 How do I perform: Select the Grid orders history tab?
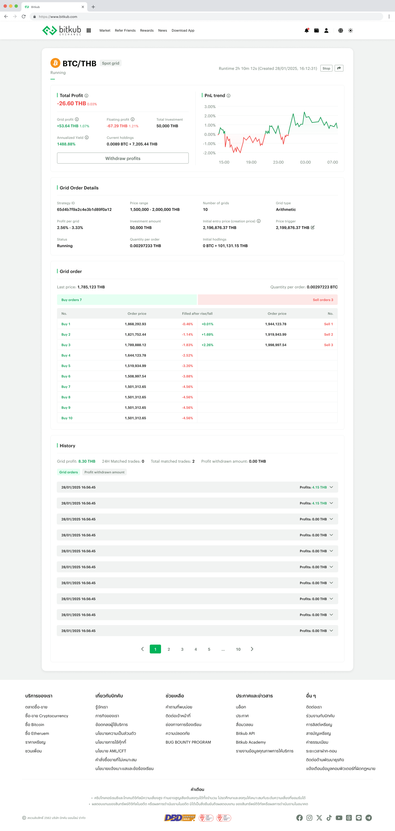[68, 472]
